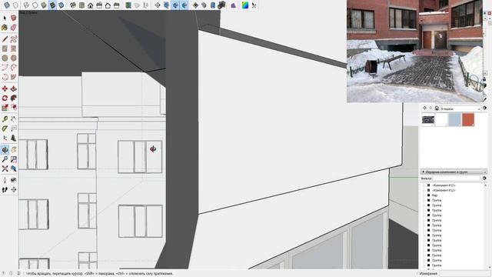Select the Pie arc tool
The image size is (492, 277).
click(x=14, y=68)
